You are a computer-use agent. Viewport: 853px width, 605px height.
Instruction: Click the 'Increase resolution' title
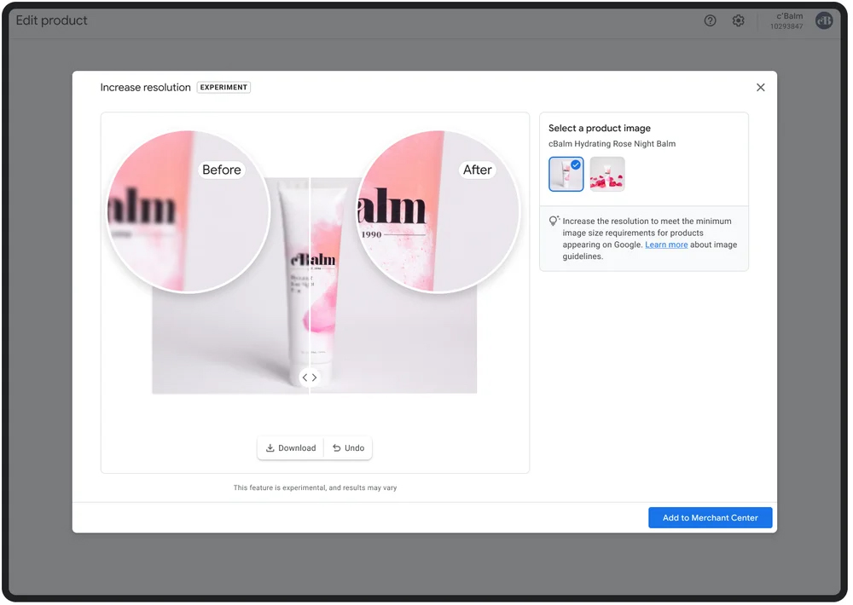(x=145, y=88)
